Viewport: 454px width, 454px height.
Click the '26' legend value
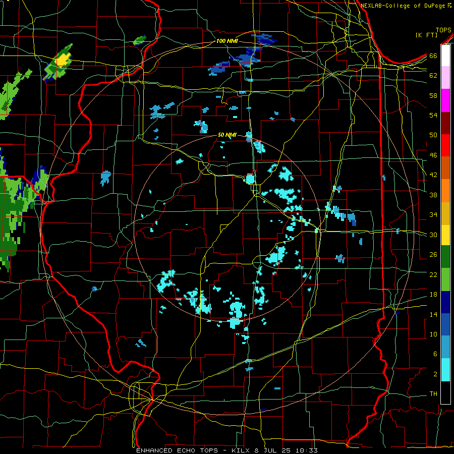[x=433, y=255]
